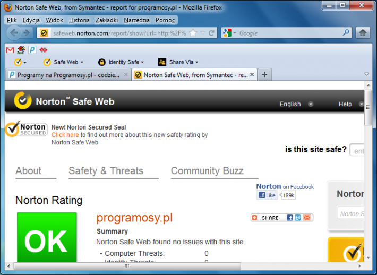Open the Google search engine selector icon

click(x=229, y=33)
